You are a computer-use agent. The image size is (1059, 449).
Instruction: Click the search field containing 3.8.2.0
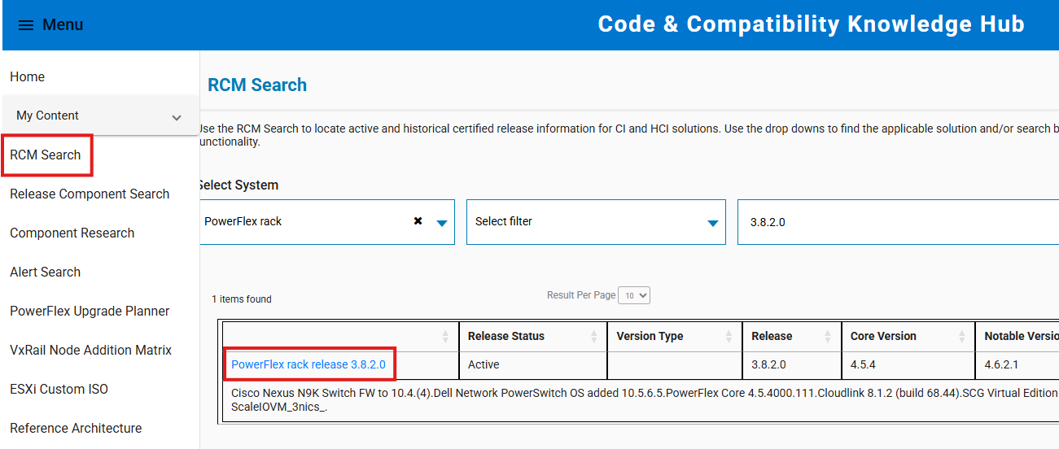[x=898, y=221]
